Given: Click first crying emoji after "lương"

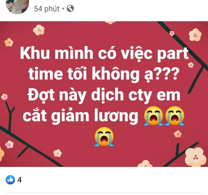Looking at the screenshot, I should click(x=153, y=116).
